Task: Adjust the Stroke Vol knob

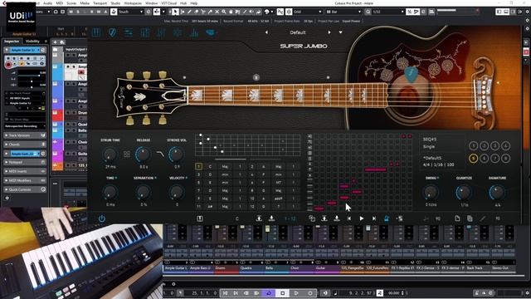Action: click(x=176, y=154)
